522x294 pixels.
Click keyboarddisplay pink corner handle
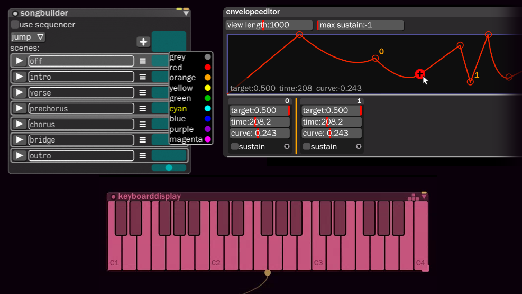425,269
